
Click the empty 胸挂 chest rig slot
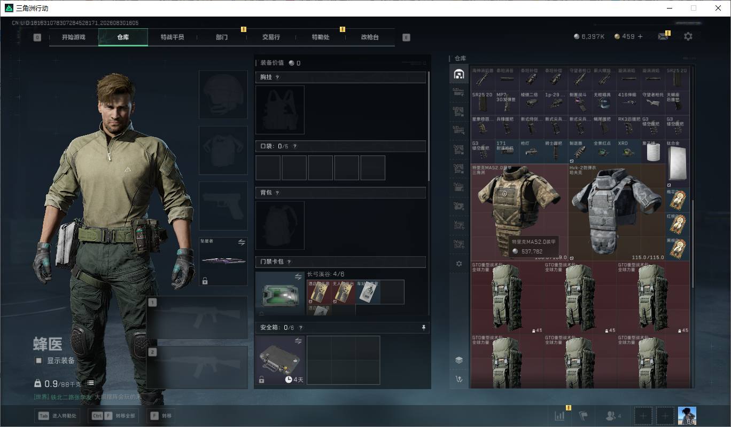(x=280, y=110)
